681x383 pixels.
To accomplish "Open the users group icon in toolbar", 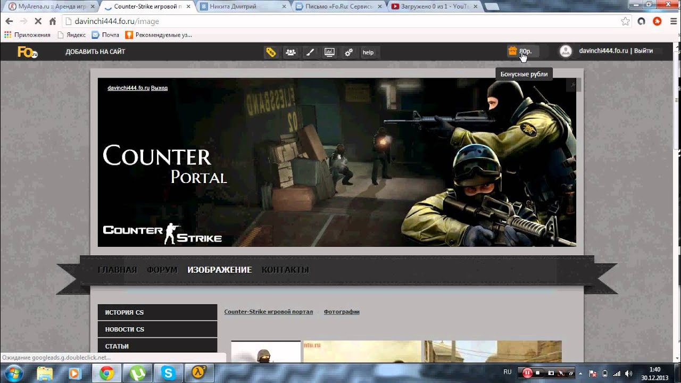I will click(x=290, y=52).
